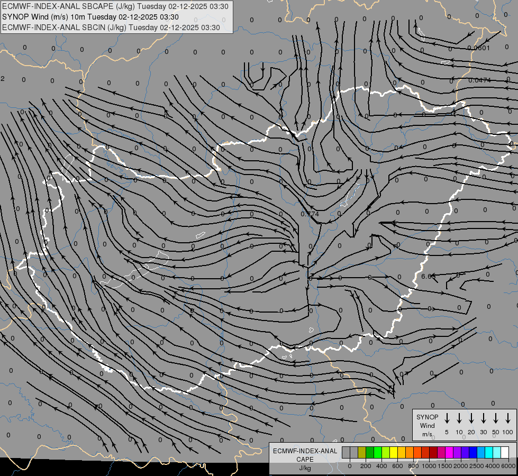
Task: Select the white CAPE legend swatch
Action: [504, 452]
